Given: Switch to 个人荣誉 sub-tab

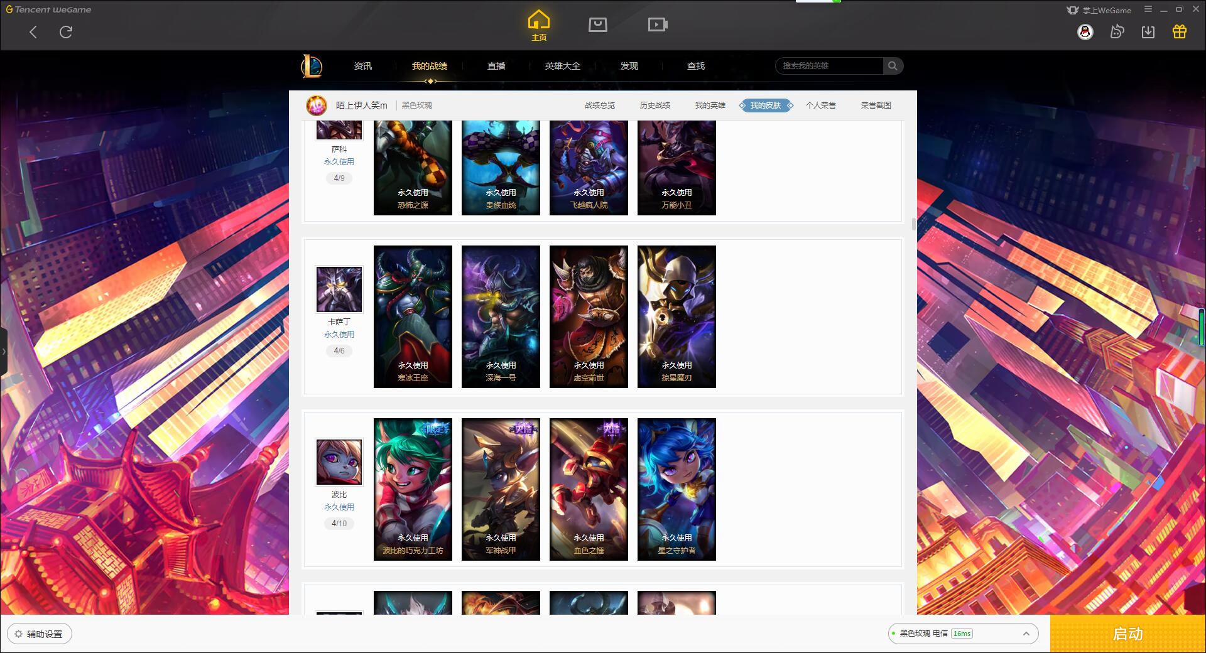Looking at the screenshot, I should [821, 105].
